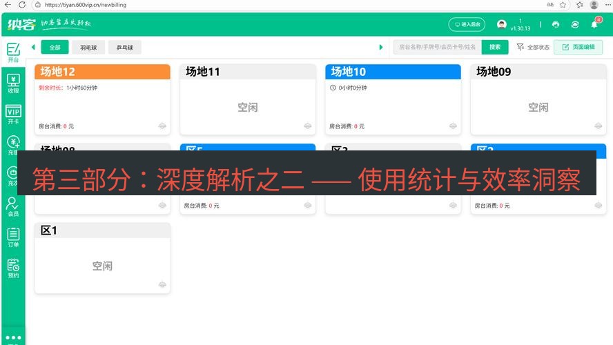613x345 pixels.
Task: Click the v1.30.13 version text
Action: (x=520, y=28)
